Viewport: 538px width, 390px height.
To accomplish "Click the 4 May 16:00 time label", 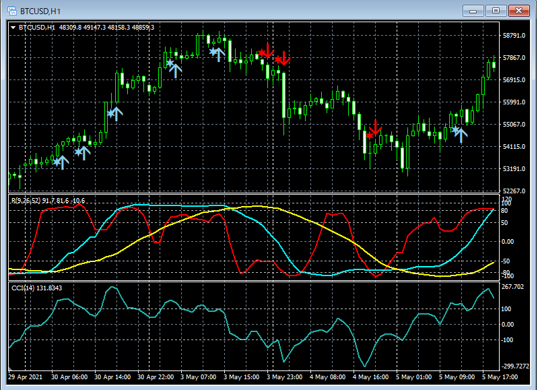I will click(x=370, y=377).
